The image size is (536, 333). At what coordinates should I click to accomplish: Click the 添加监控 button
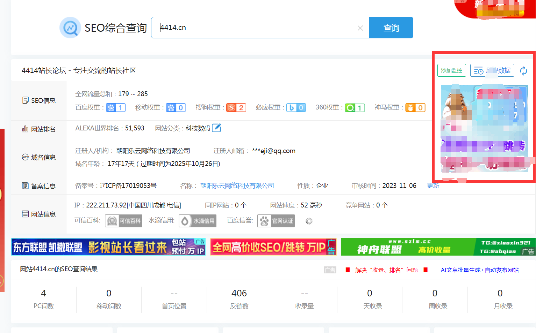(x=451, y=70)
